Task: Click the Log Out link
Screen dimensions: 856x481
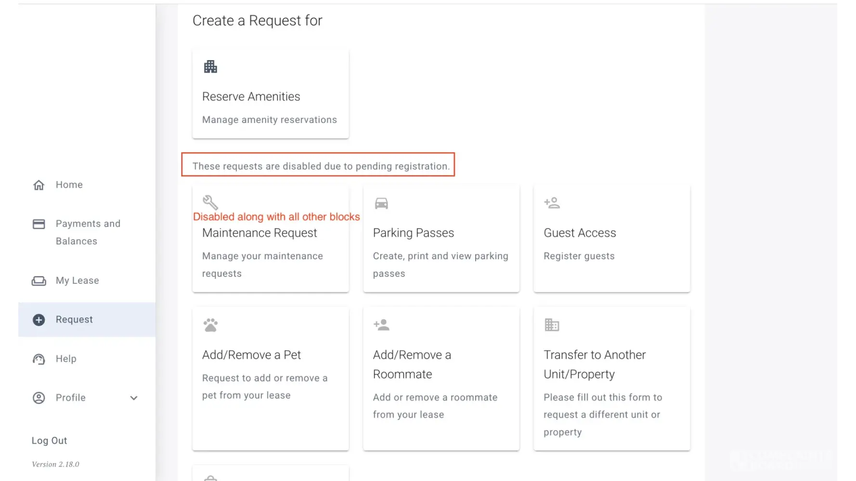Action: [49, 441]
